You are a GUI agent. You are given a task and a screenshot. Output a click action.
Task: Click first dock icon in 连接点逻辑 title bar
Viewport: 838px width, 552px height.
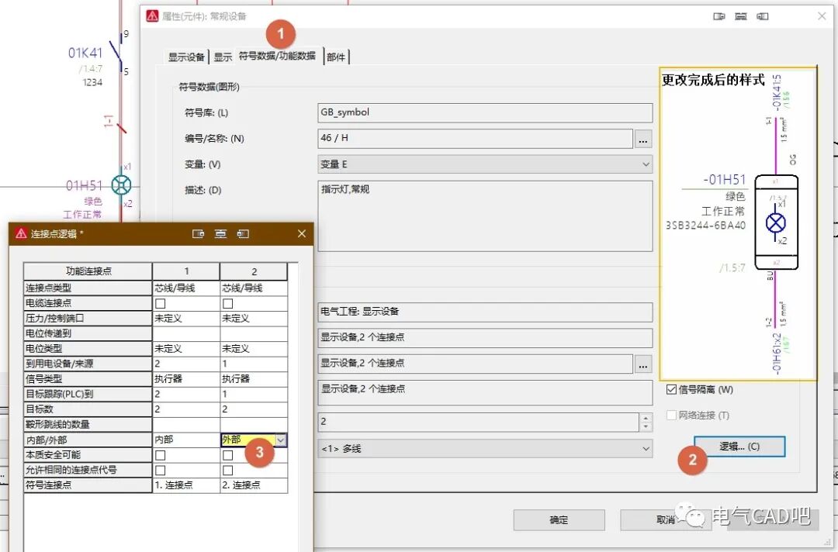[199, 234]
